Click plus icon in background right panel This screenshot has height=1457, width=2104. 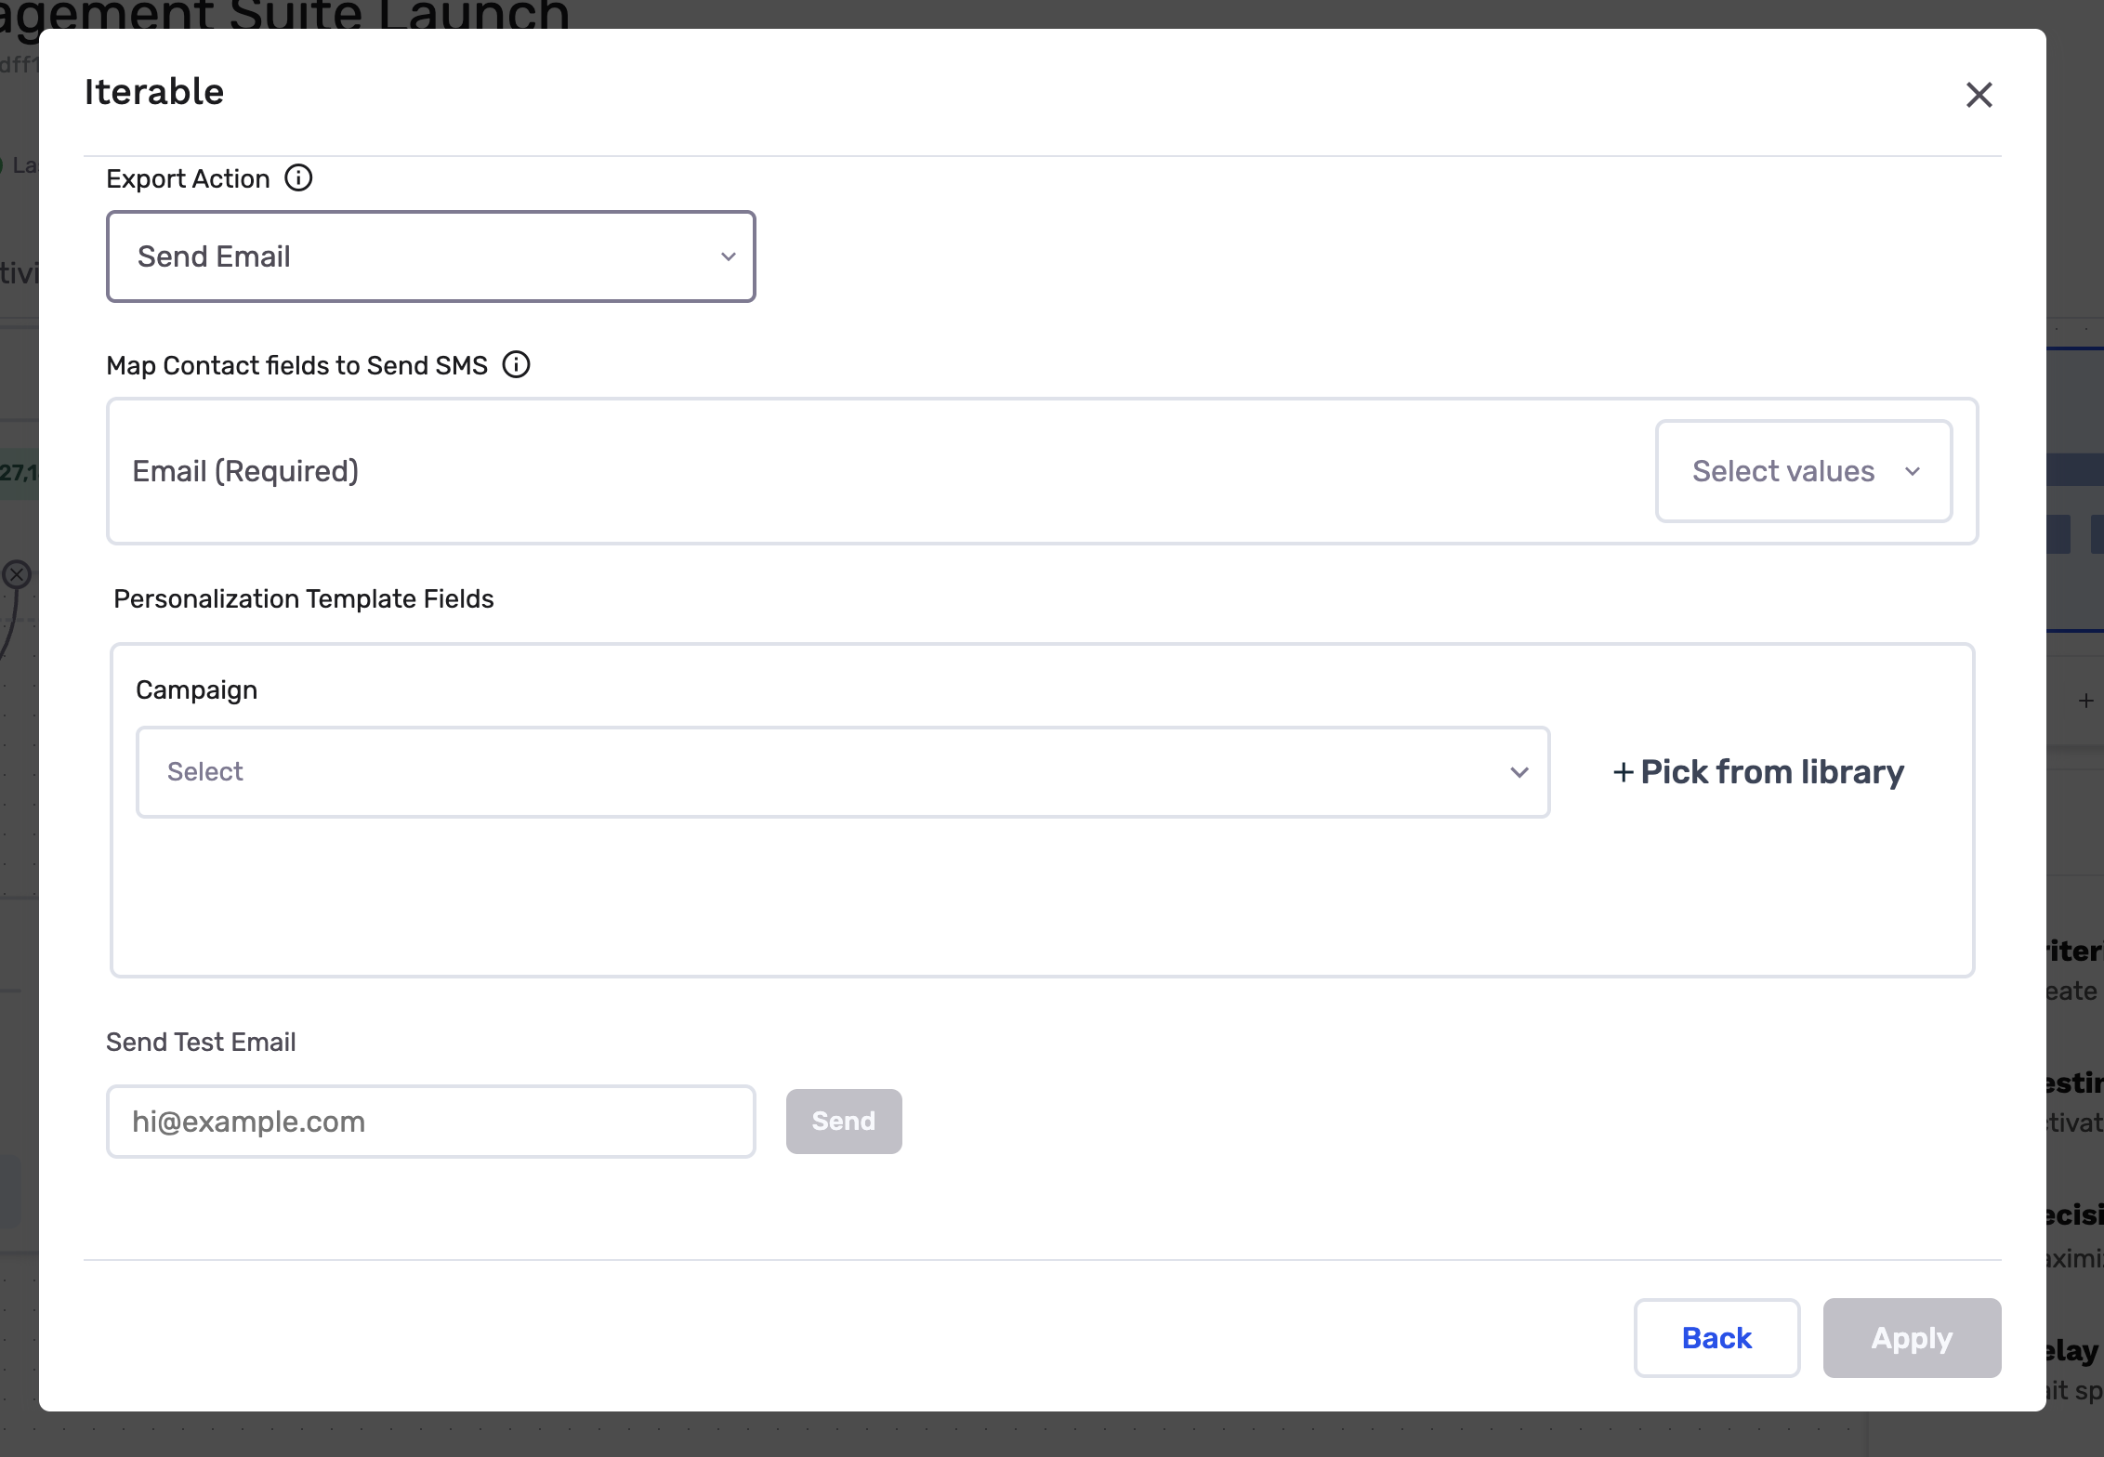click(2085, 701)
